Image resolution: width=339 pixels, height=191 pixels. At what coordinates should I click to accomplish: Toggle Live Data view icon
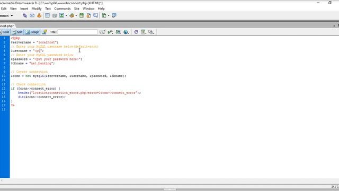tap(44, 32)
